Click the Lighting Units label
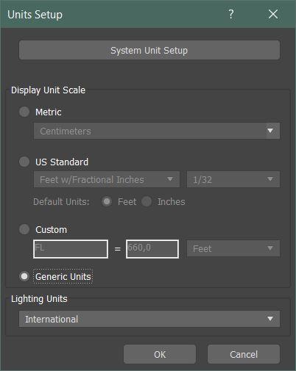The image size is (296, 371). click(x=39, y=299)
